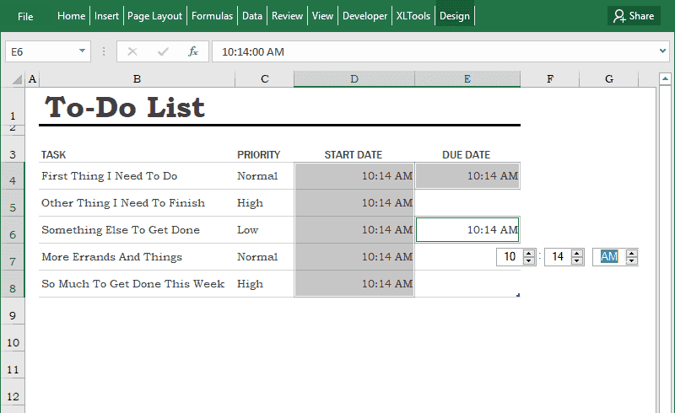Select row 6 header
This screenshot has height=413, width=675.
coord(13,230)
